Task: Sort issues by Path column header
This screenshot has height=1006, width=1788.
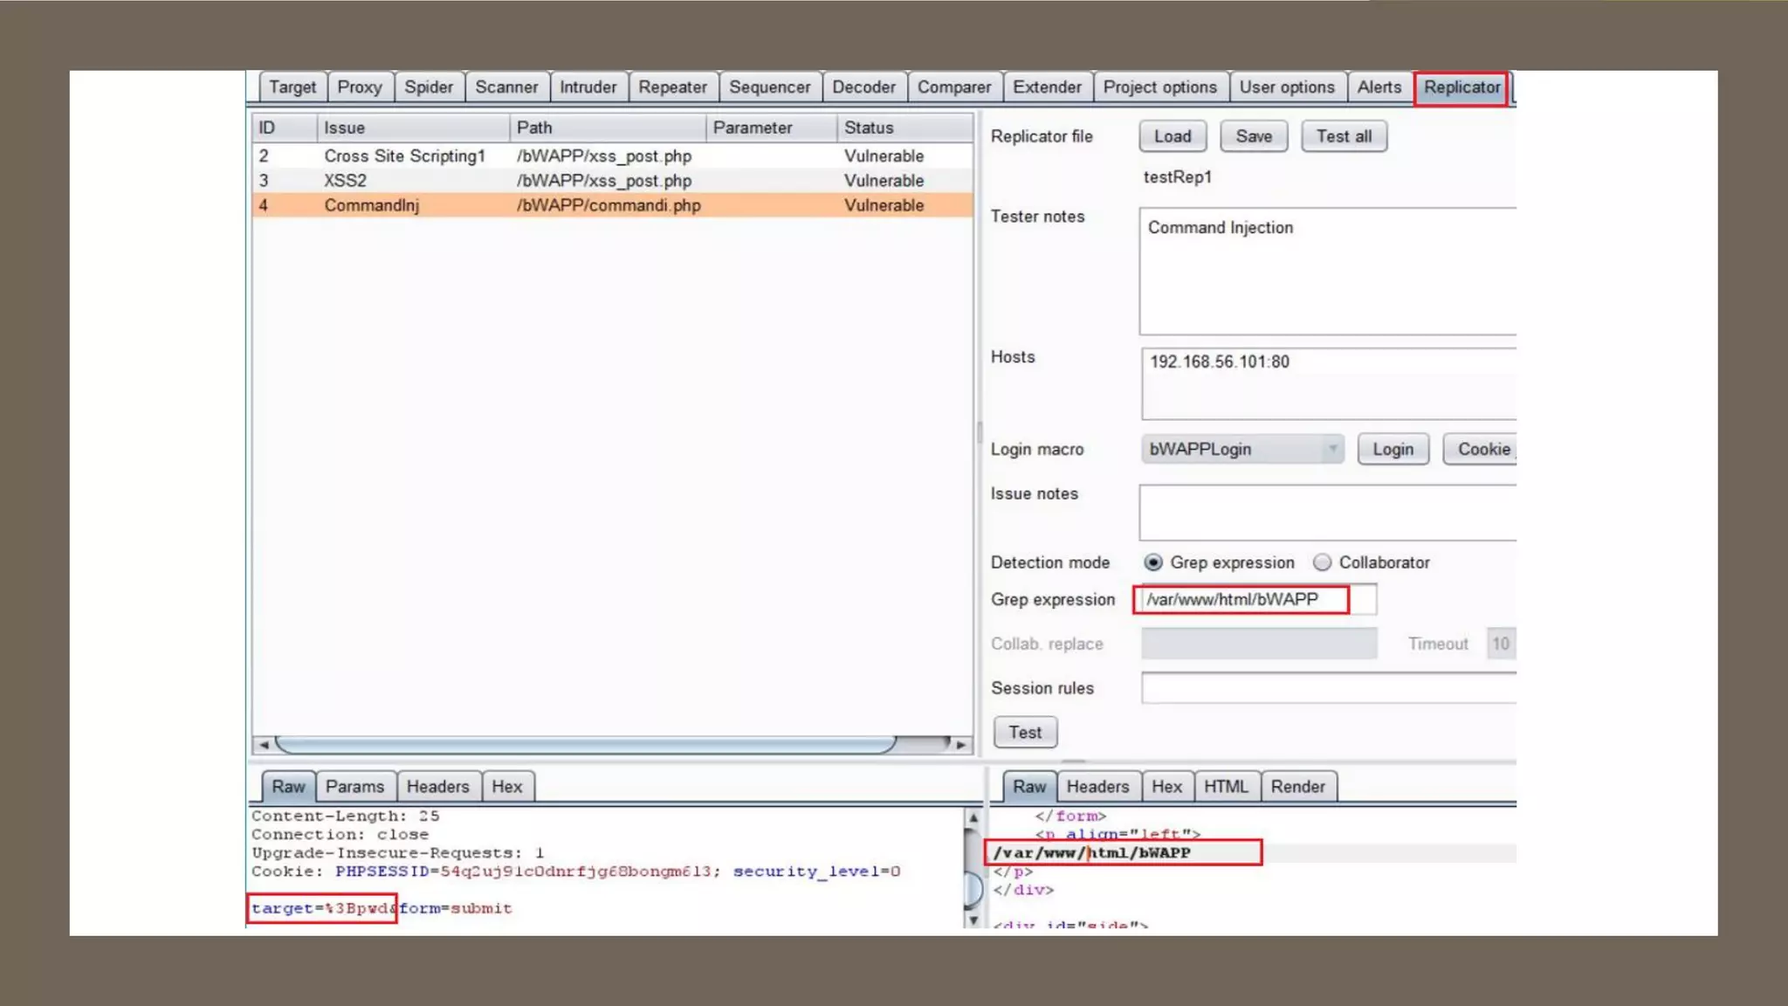Action: (607, 127)
